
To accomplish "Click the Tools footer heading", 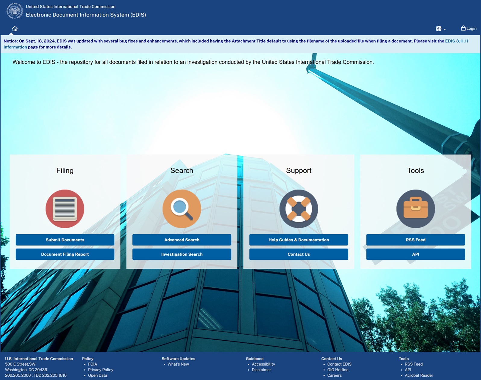I will 404,359.
